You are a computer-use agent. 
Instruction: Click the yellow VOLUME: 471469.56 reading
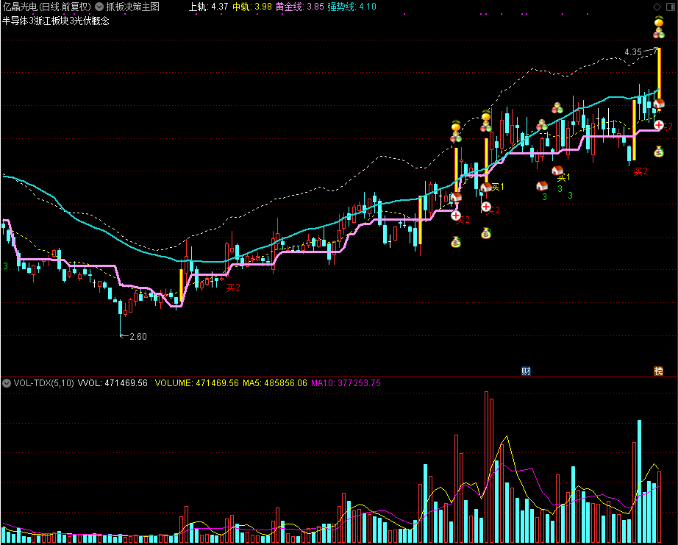[x=197, y=383]
